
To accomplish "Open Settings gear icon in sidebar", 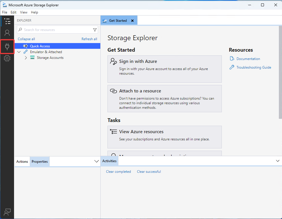I will point(7,58).
